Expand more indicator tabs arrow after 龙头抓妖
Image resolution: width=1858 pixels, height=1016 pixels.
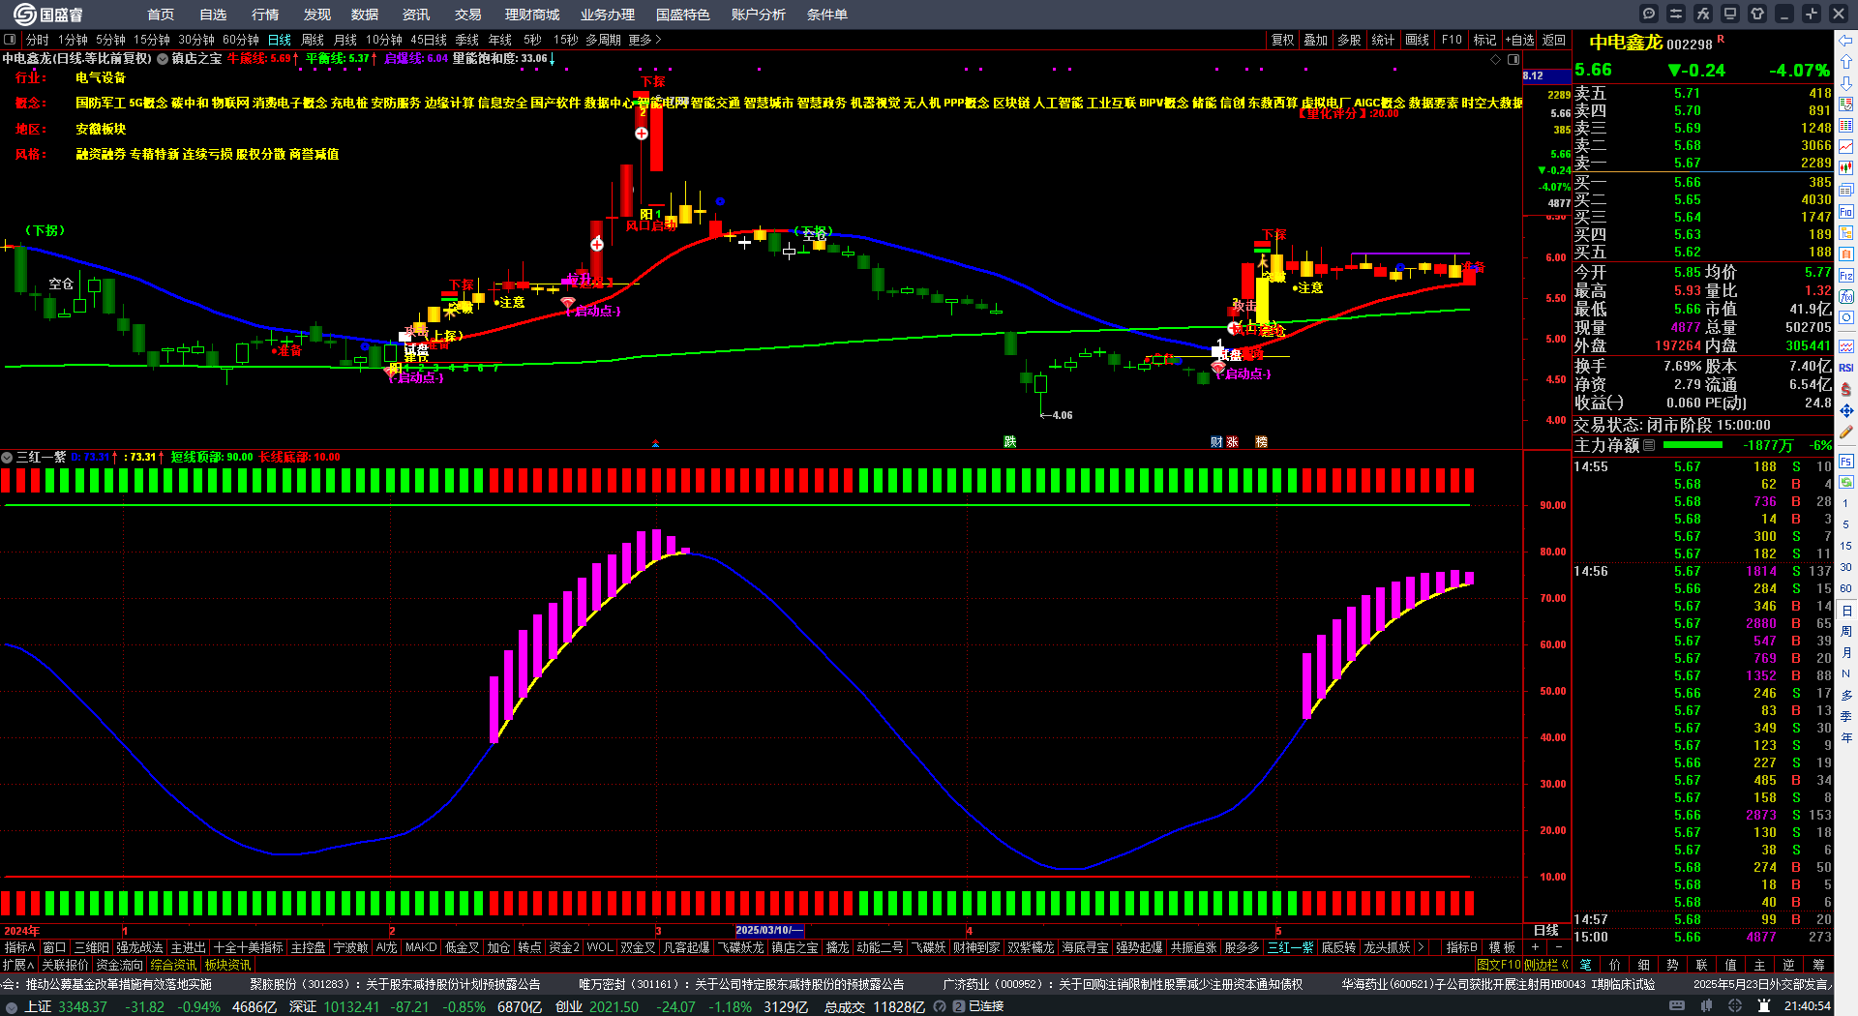click(x=1421, y=947)
